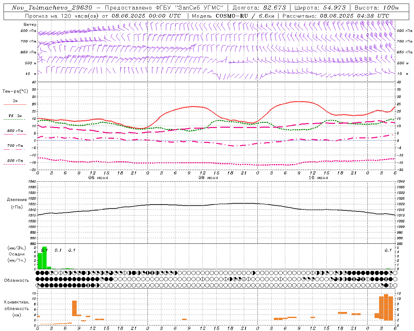Click the 08 июня date label
Viewport: 414px width, 331px height.
98,178
